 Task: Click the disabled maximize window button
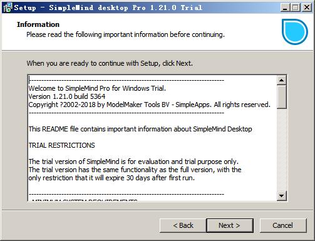pos(296,8)
